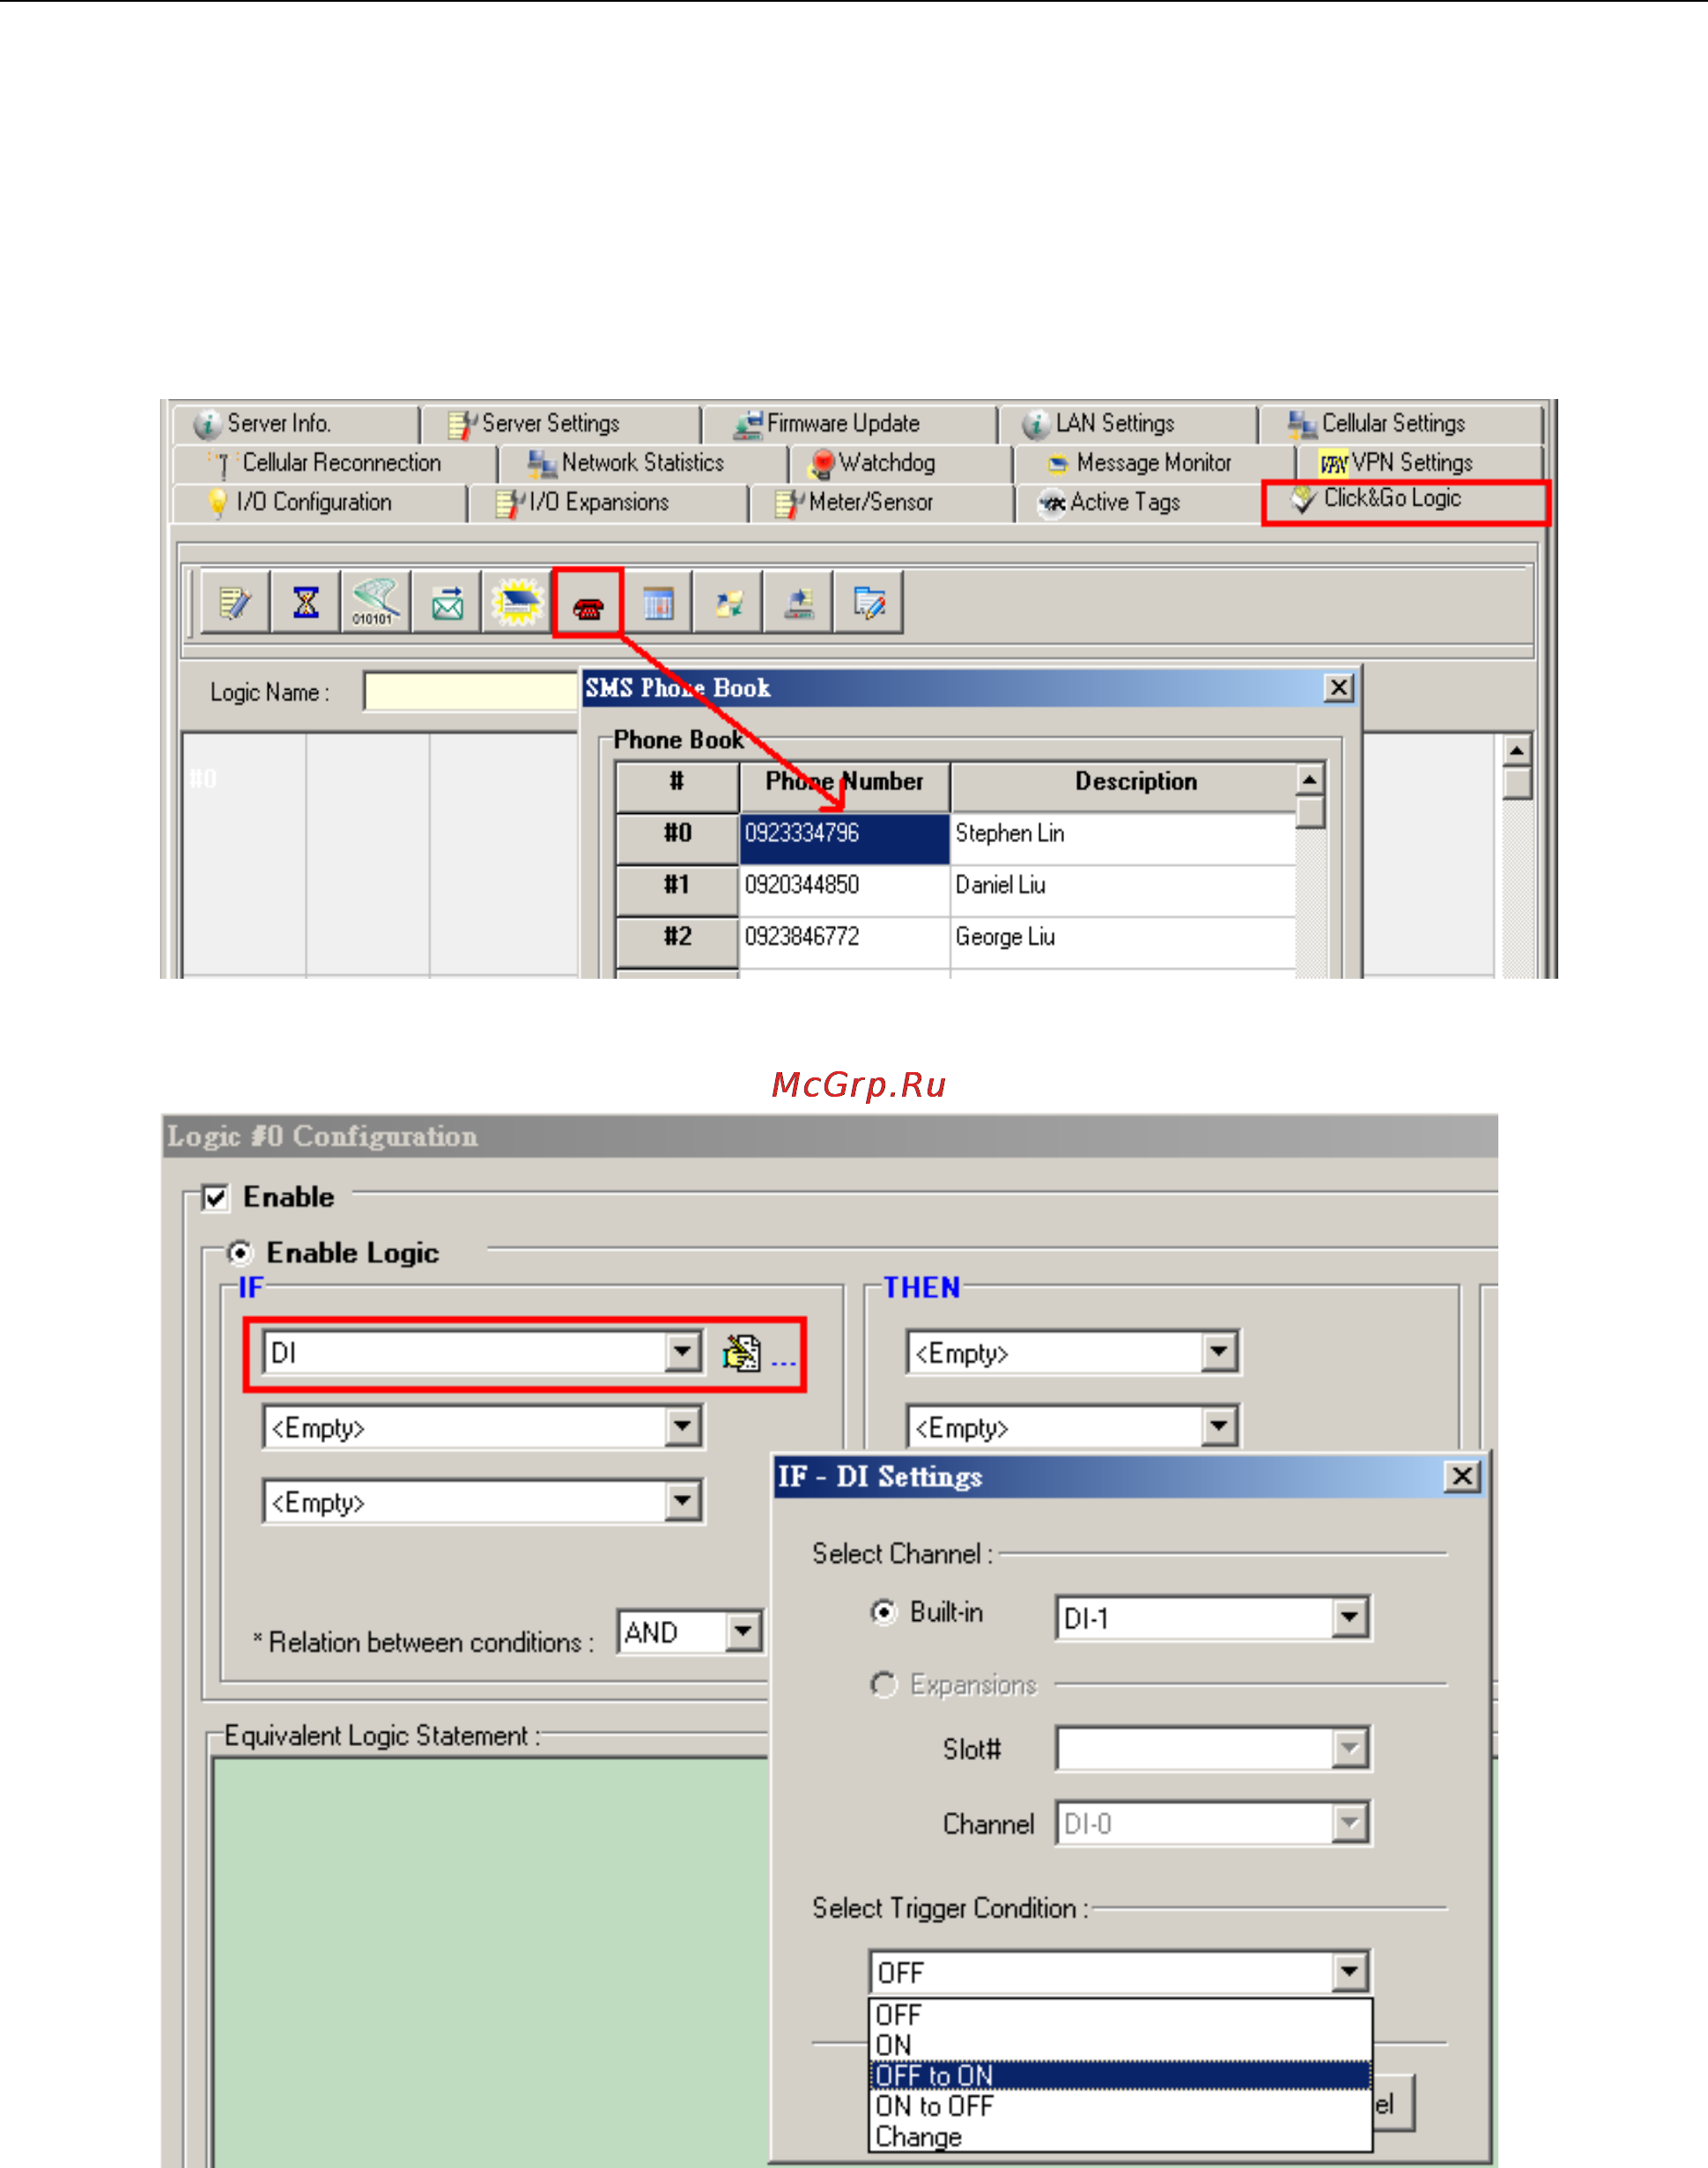Open the second THEN action dropdown
Screen dimensions: 1708x2168
(x=1218, y=1427)
